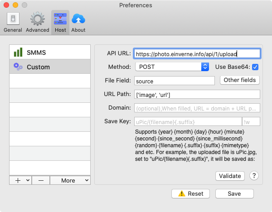Click the minus remove host button
The width and height of the screenshot is (272, 212).
(x=41, y=180)
